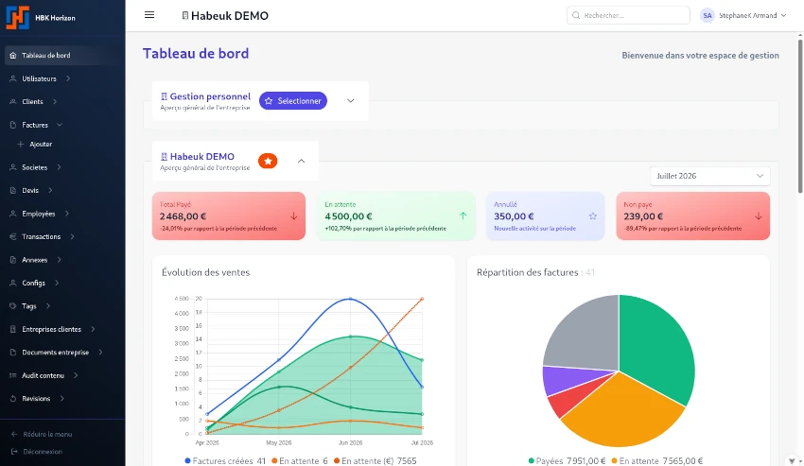Screen dimensions: 804x466
Task: Click the plus icon next to Ajouter
Action: coord(21,144)
